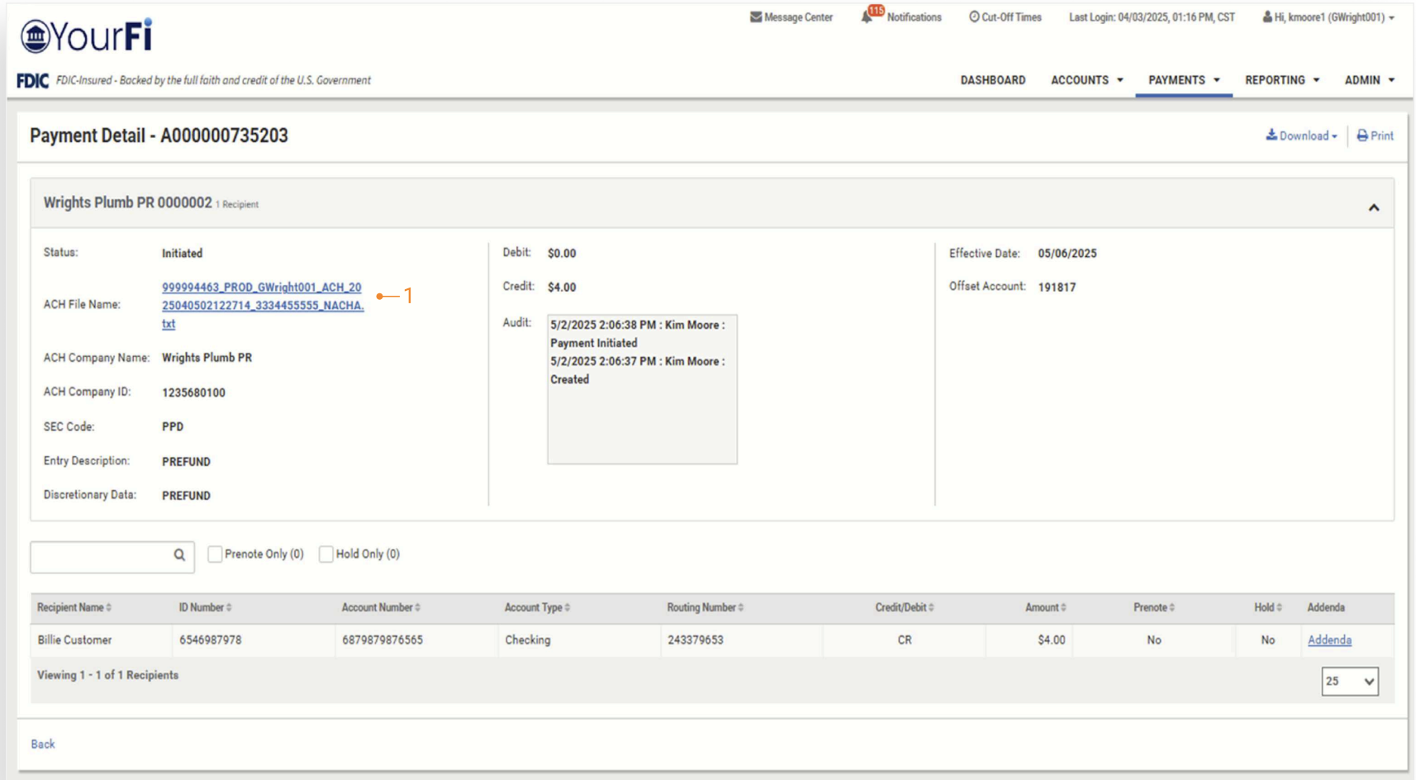
Task: Open the Accounts menu
Action: [x=1086, y=80]
